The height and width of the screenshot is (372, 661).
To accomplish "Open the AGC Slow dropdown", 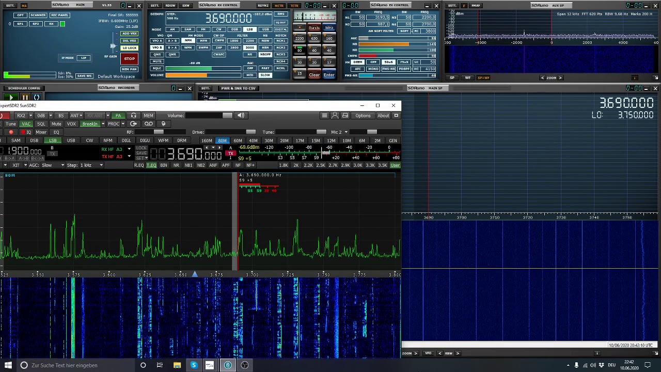I will pyautogui.click(x=53, y=165).
